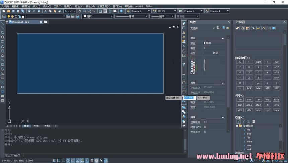Click the calculator Get Coordinates cursor icon
The image size is (288, 163).
click(253, 28)
